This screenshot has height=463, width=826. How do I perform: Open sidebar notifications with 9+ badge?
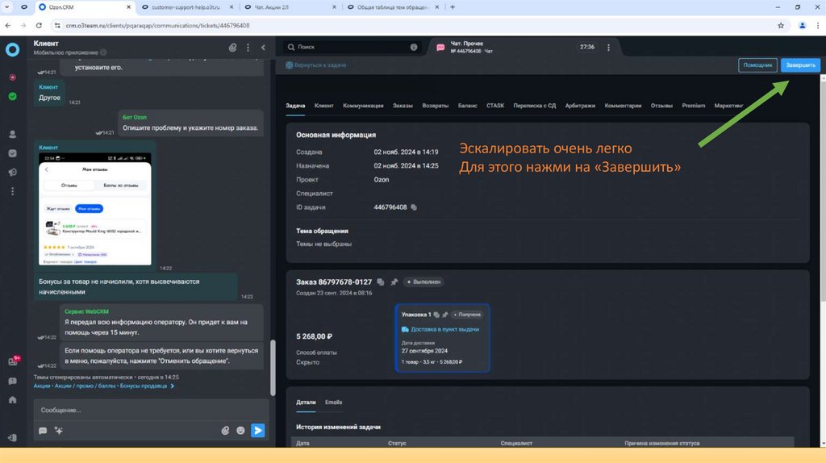(12, 362)
